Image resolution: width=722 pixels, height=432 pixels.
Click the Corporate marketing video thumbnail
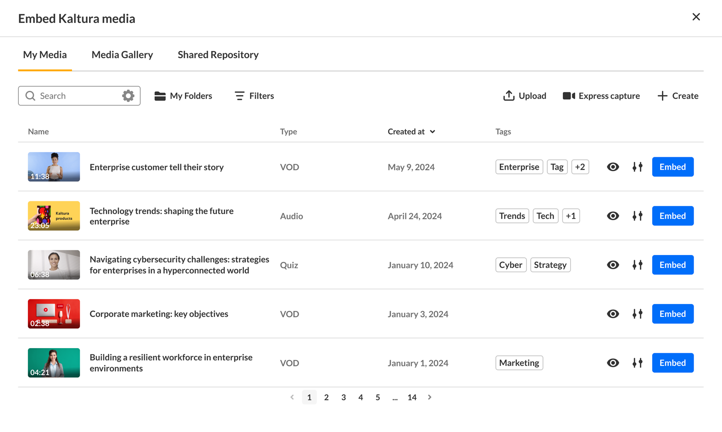pyautogui.click(x=54, y=314)
